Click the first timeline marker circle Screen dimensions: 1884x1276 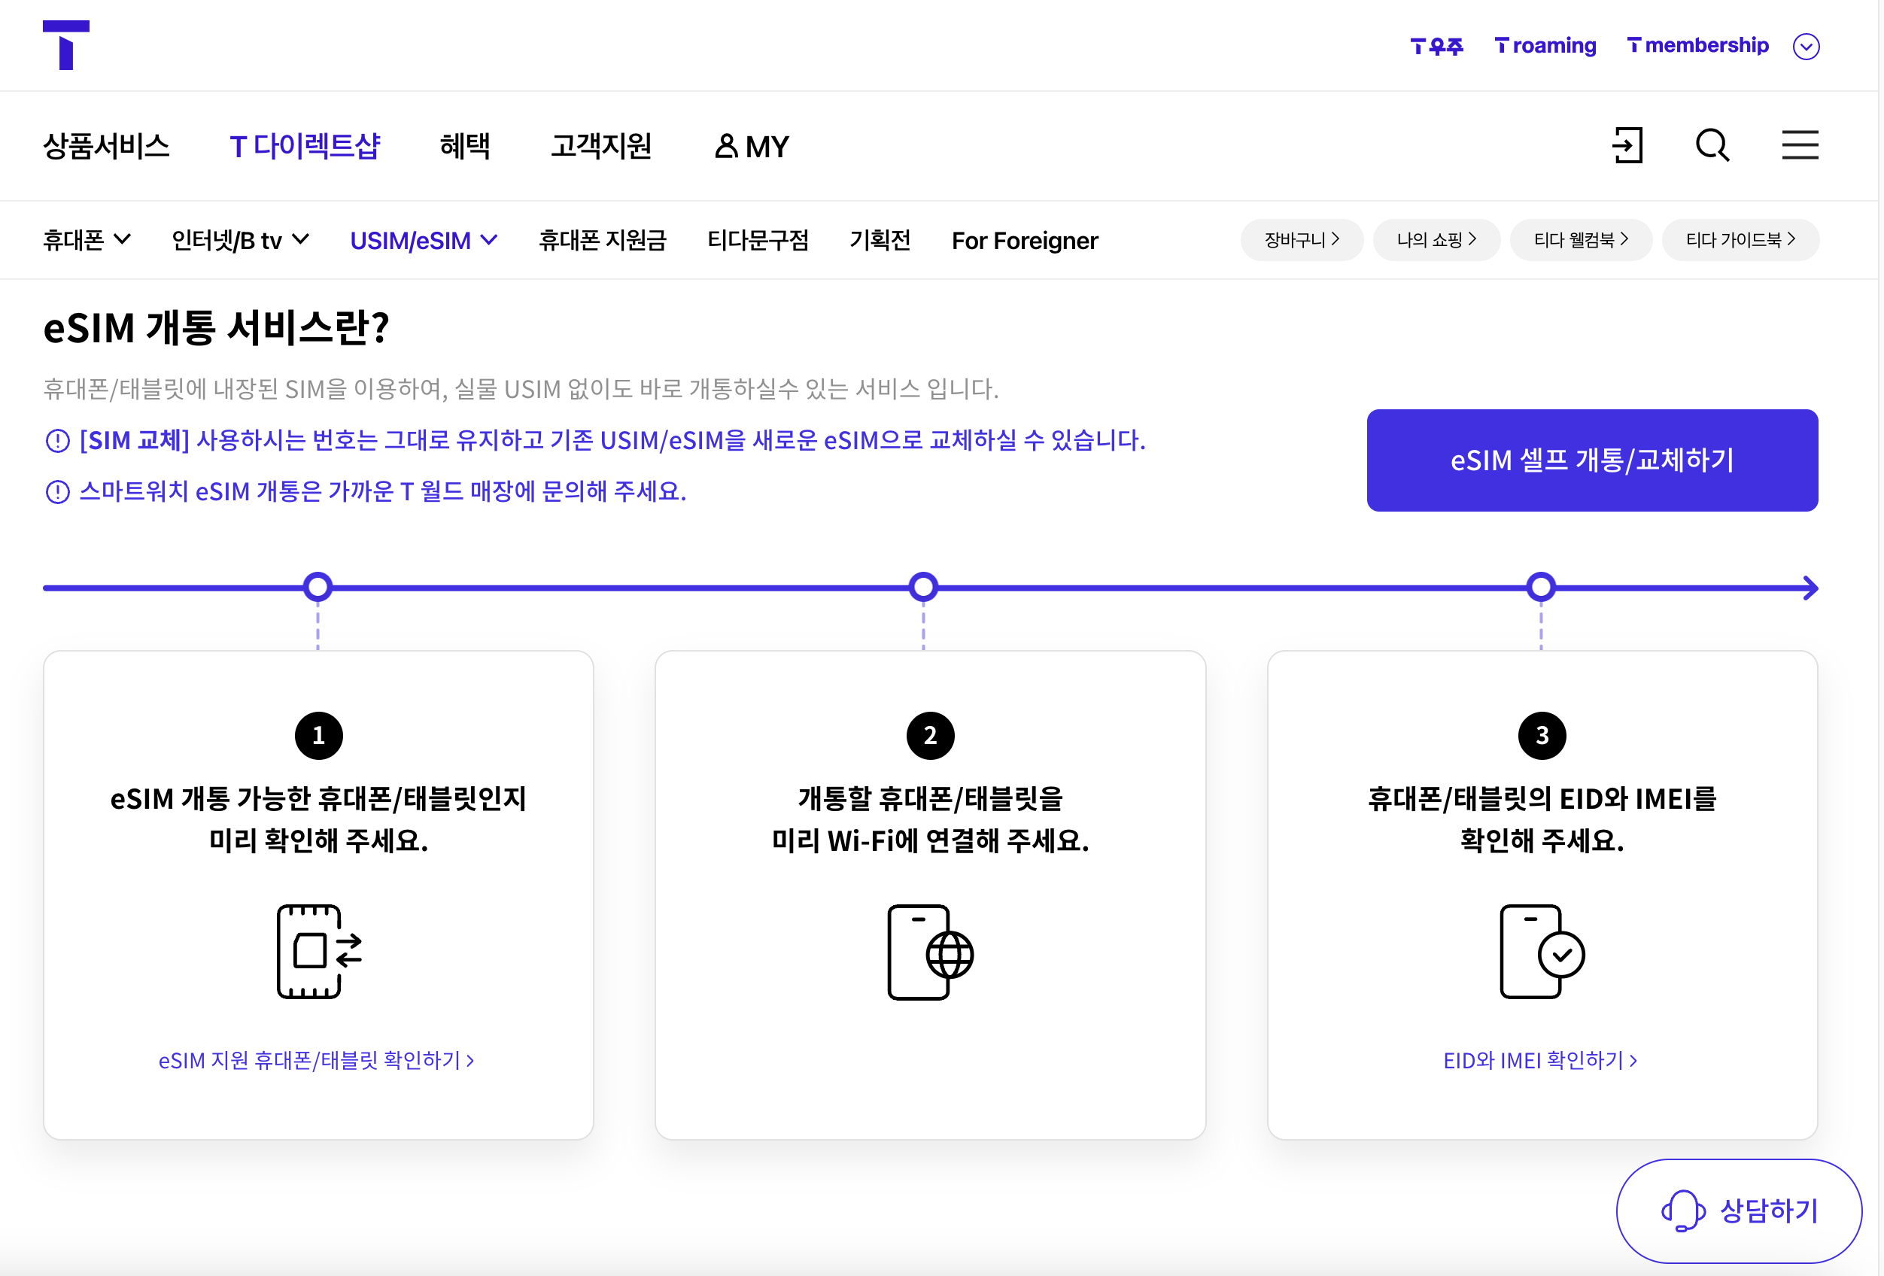click(x=318, y=587)
